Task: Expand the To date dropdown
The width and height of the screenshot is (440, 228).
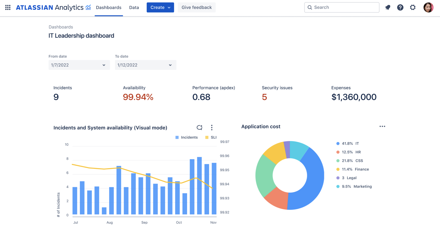Action: [146, 65]
